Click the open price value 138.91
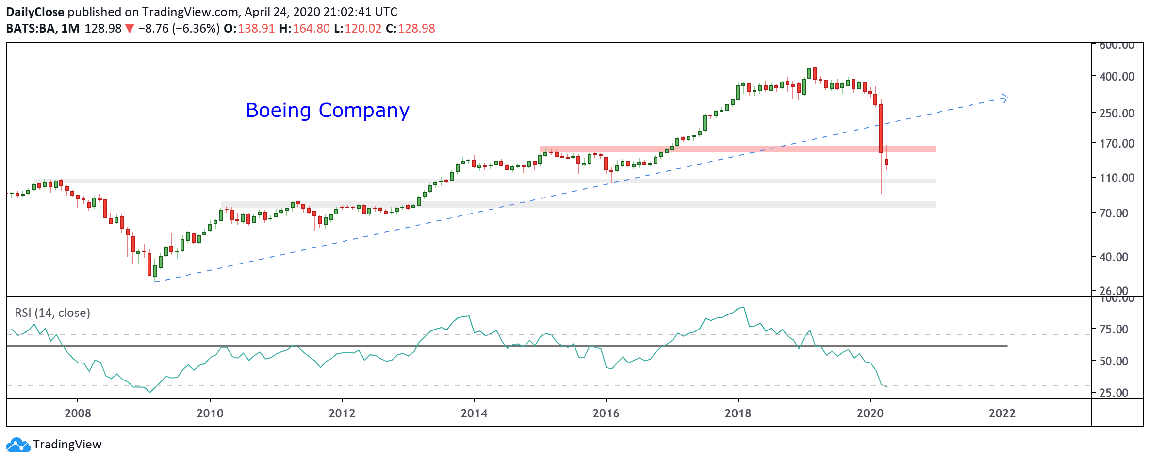This screenshot has width=1150, height=462. click(256, 28)
